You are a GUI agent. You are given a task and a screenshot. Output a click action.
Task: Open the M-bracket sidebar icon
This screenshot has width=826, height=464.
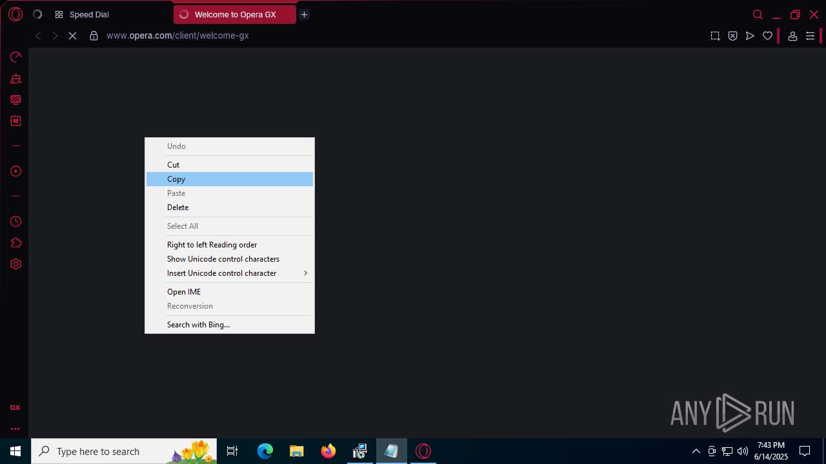point(16,121)
